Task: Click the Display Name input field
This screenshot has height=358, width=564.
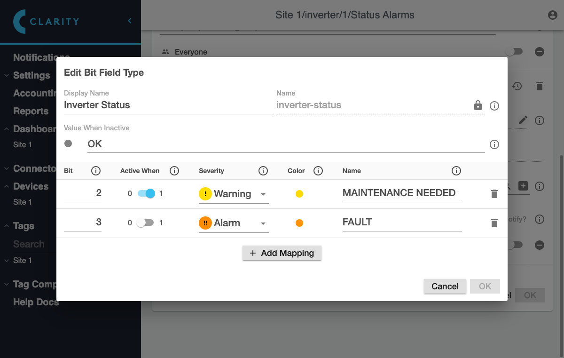Action: pos(168,105)
